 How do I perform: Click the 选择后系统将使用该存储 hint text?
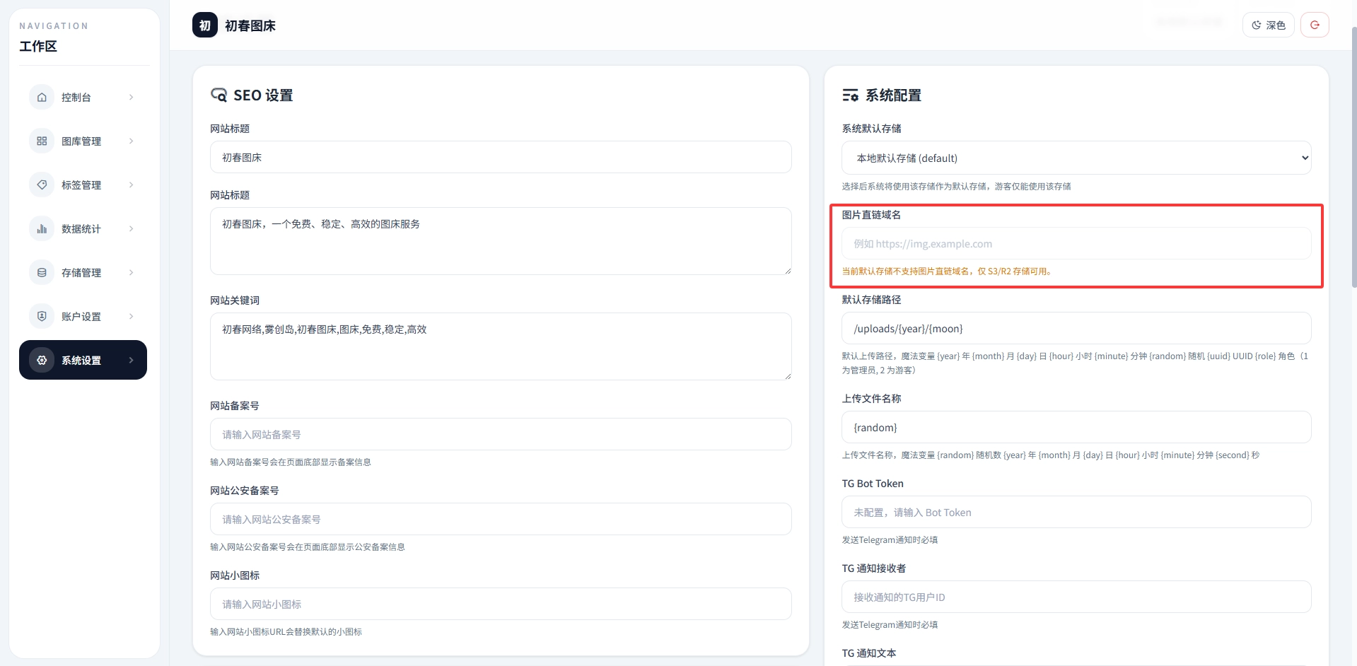click(x=956, y=186)
